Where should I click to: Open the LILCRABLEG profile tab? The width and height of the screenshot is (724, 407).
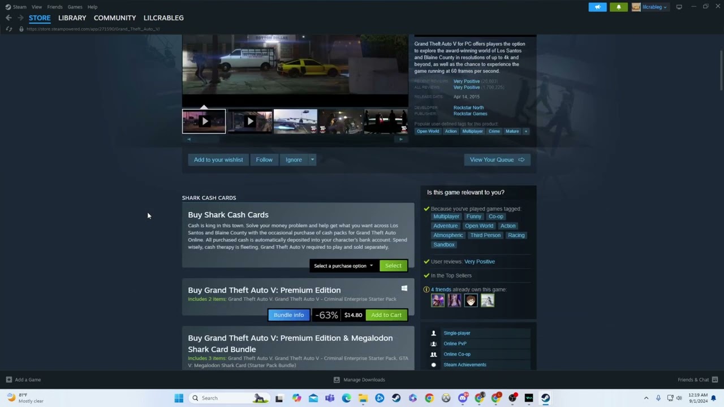click(x=163, y=18)
